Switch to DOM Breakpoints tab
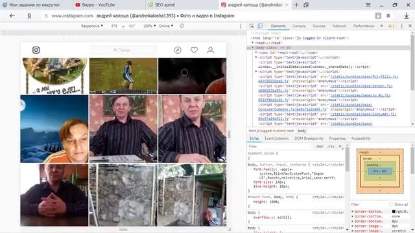Viewport: 415px width, 233px height. click(x=309, y=138)
